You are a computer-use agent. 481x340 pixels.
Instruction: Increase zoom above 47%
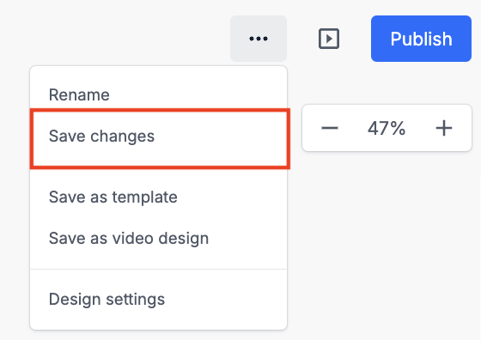tap(444, 128)
